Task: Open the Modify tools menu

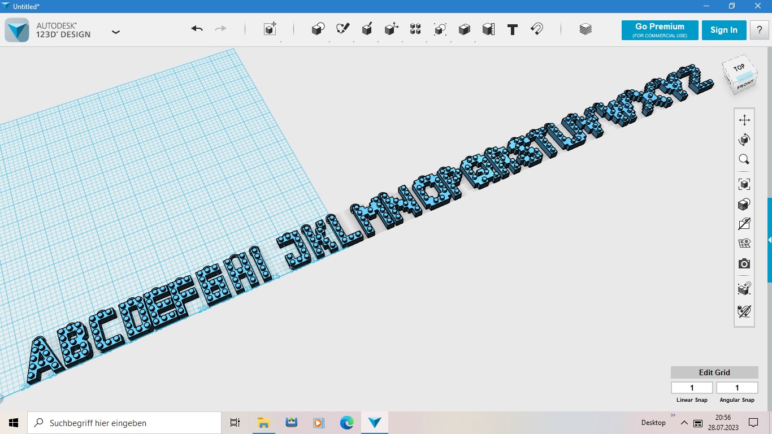Action: [x=391, y=29]
